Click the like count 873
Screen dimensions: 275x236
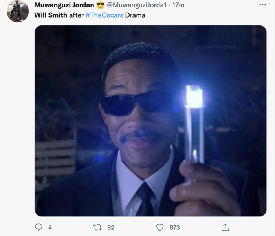pyautogui.click(x=174, y=227)
